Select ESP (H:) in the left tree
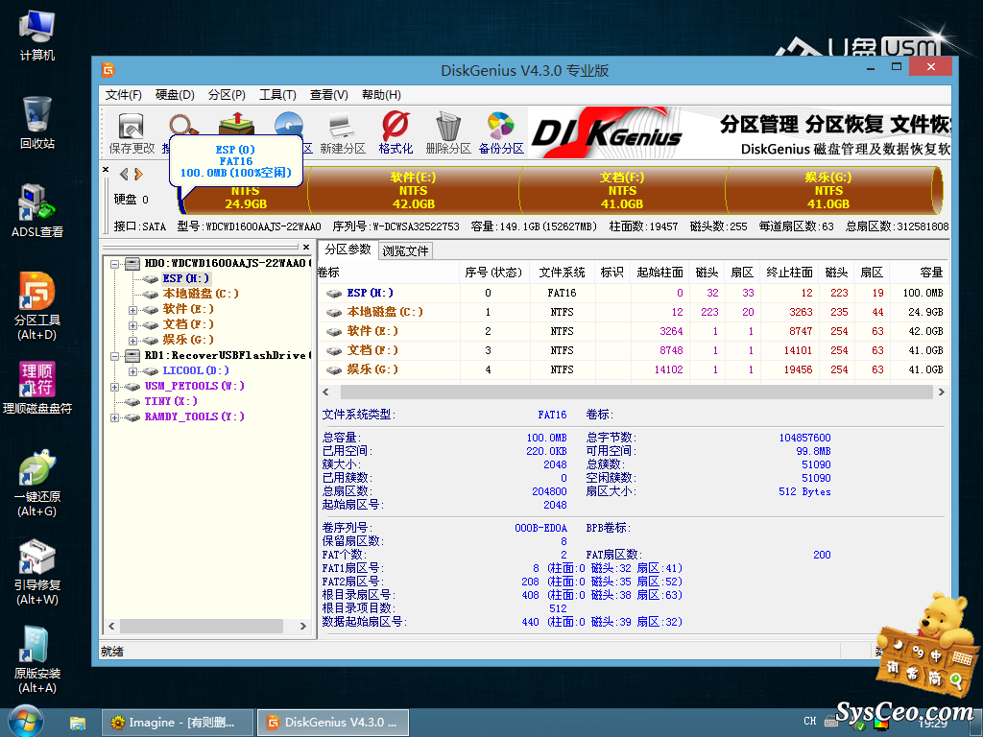 (185, 278)
